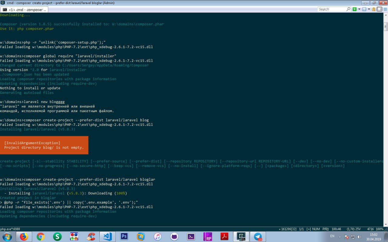Click the scrollbar down arrow
Screen dimensions: 388x242
(x=386, y=224)
